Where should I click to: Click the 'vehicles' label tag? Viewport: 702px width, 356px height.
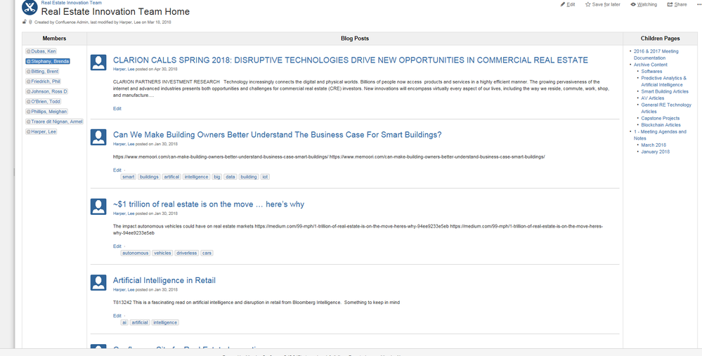(x=162, y=253)
